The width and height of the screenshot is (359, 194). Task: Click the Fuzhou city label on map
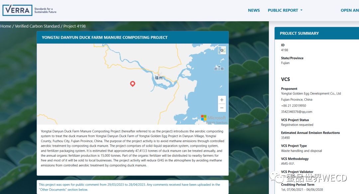coord(159,78)
